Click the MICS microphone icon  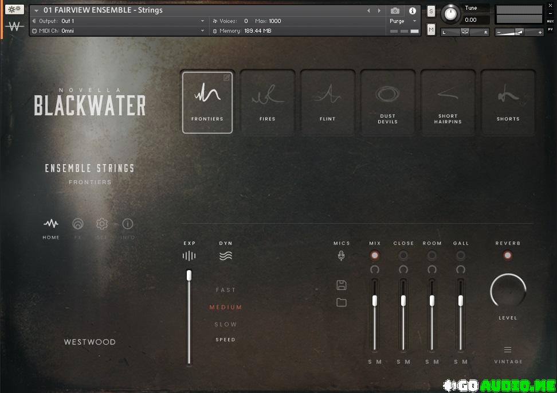(341, 255)
